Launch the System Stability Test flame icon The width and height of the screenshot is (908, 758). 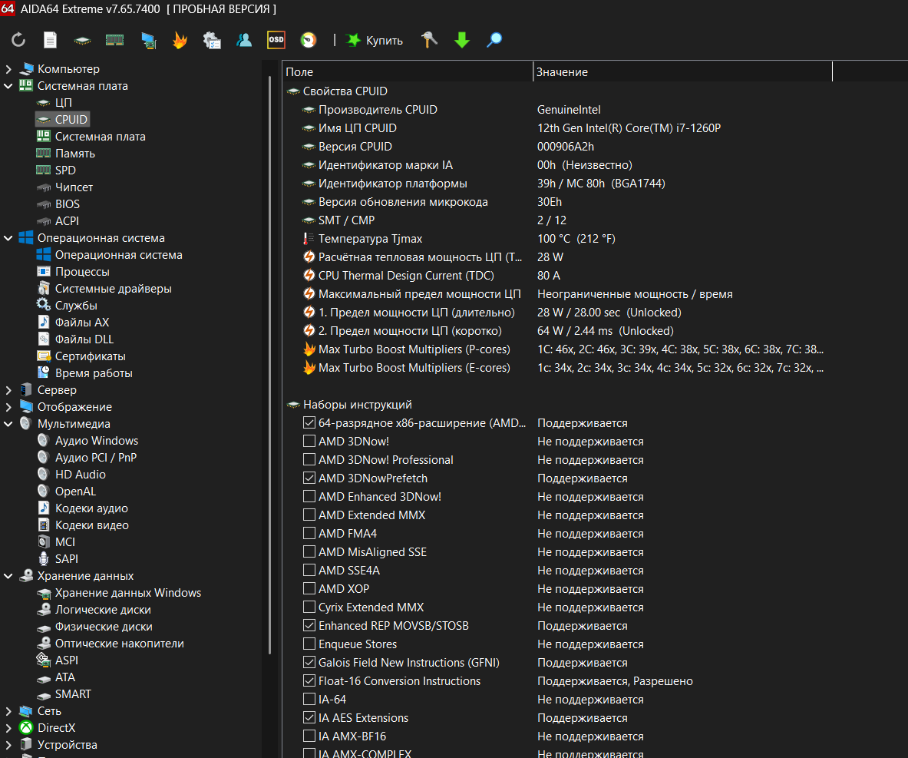pos(180,40)
